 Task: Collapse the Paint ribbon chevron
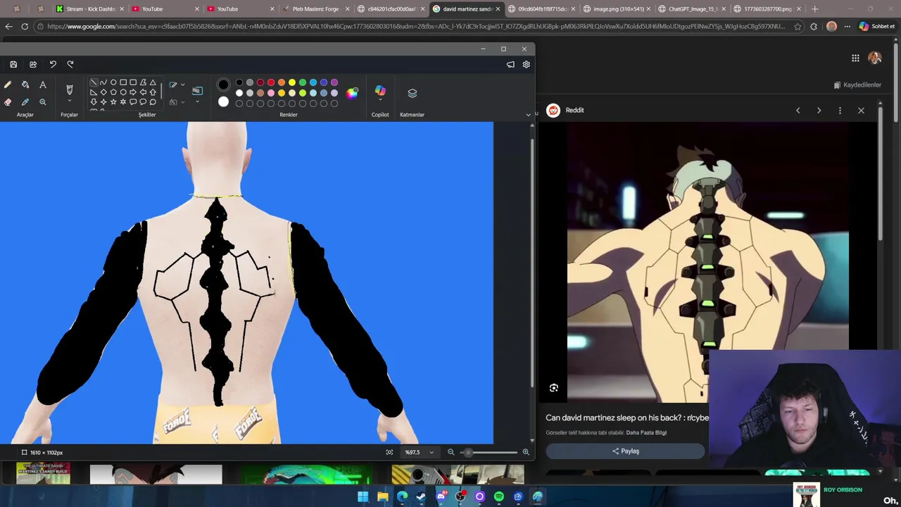(528, 115)
